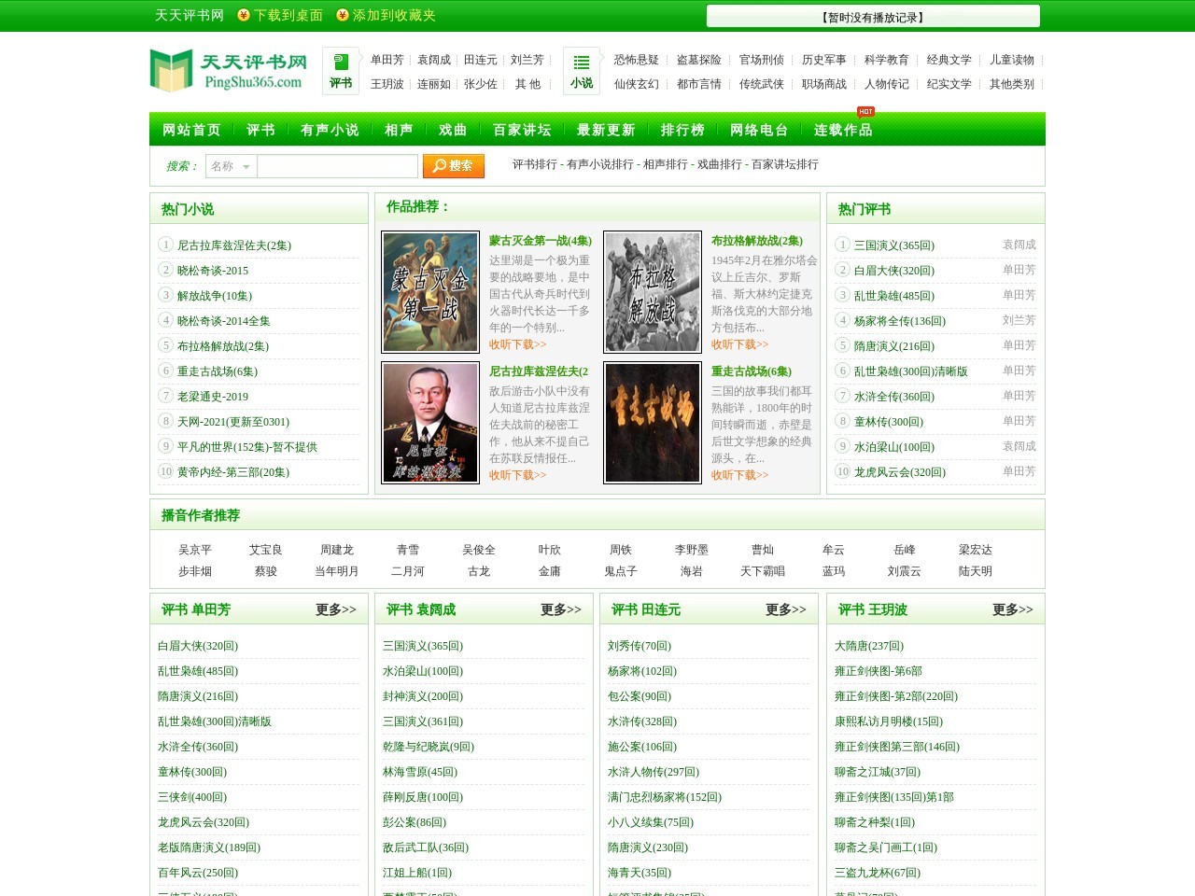Open the 布拉格解放战 cover thumbnail
This screenshot has width=1195, height=896.
[x=653, y=292]
